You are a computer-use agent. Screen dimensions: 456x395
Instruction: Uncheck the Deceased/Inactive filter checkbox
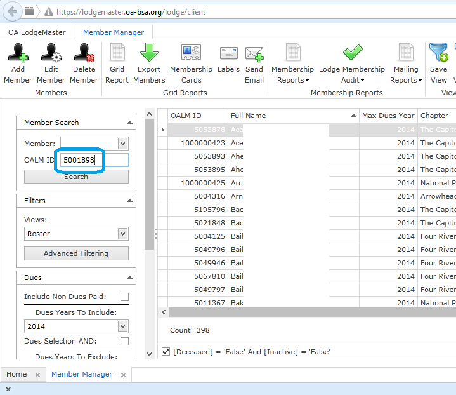166,352
